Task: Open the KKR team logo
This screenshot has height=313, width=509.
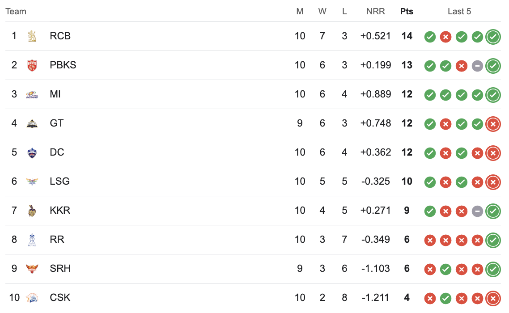Action: pos(32,211)
